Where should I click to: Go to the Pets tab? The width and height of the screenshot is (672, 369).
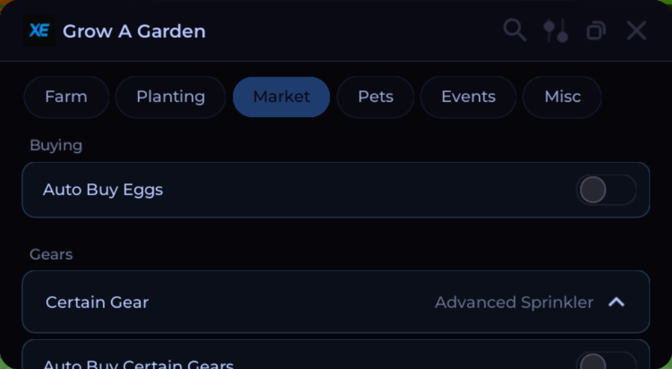pyautogui.click(x=375, y=96)
